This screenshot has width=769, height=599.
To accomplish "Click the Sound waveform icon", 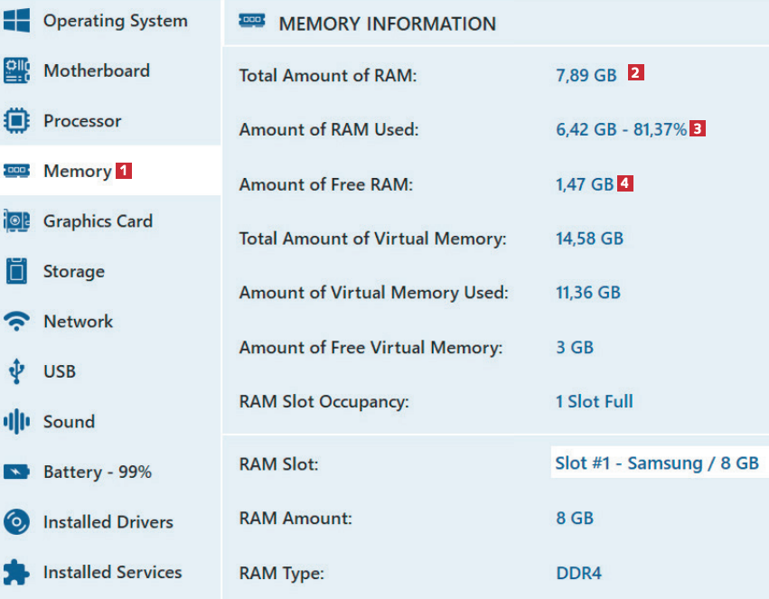I will click(16, 422).
